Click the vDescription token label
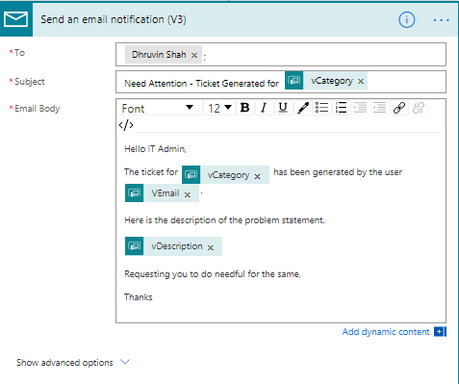This screenshot has height=384, width=459. point(177,246)
